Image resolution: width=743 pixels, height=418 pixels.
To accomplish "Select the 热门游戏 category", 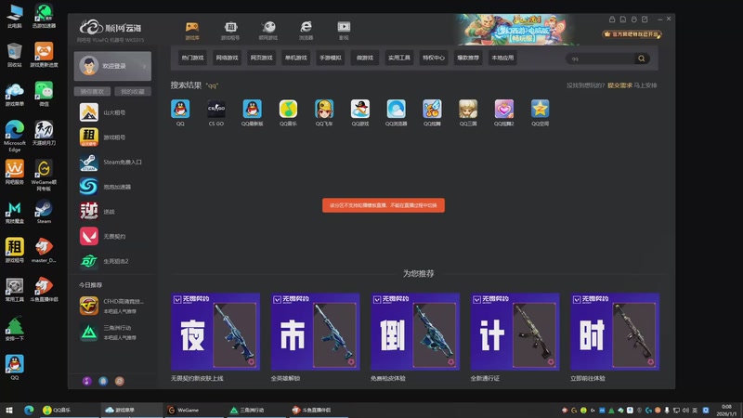I will coord(192,58).
